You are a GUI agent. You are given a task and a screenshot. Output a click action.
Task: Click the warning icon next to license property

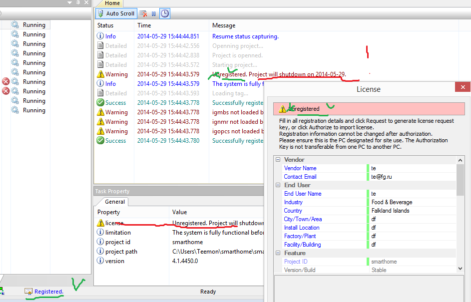pyautogui.click(x=100, y=223)
